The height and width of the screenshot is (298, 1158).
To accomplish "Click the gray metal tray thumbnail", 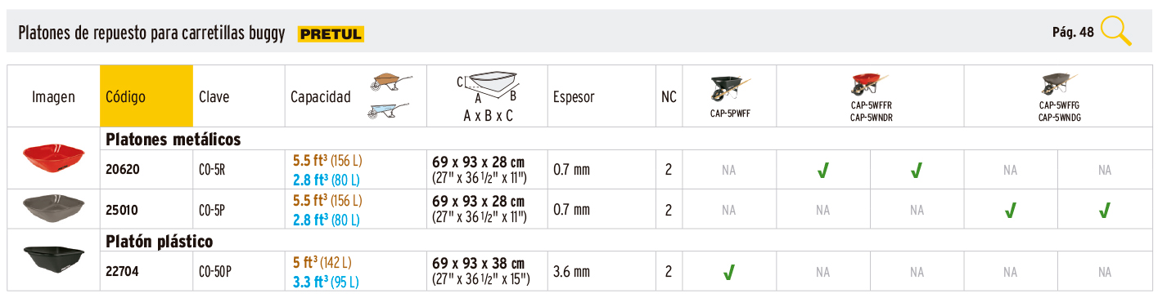I will click(x=54, y=207).
